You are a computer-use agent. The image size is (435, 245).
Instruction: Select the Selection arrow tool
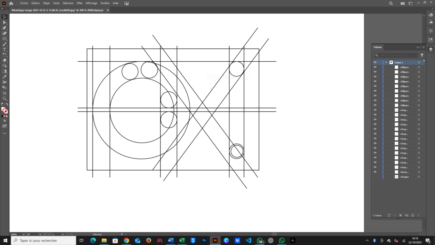point(4,17)
